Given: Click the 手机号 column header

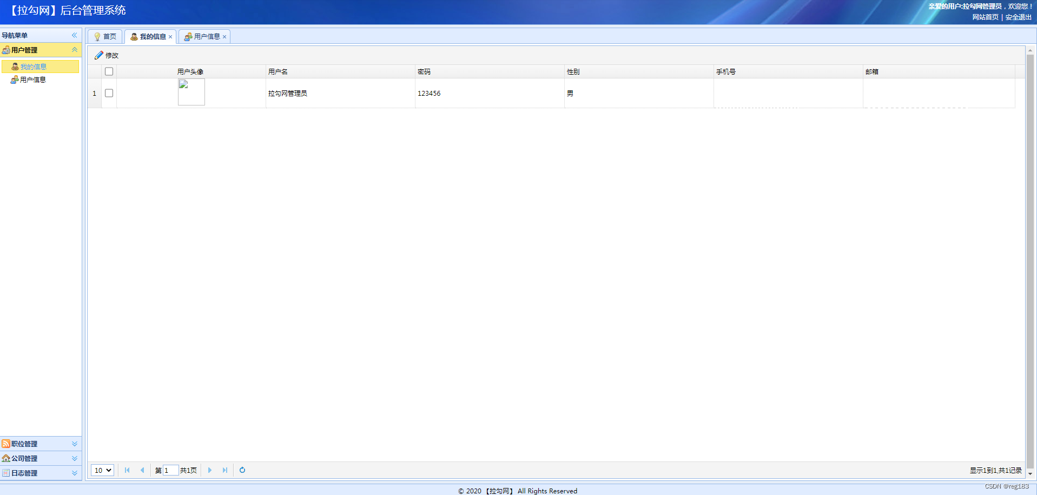Looking at the screenshot, I should pos(788,71).
